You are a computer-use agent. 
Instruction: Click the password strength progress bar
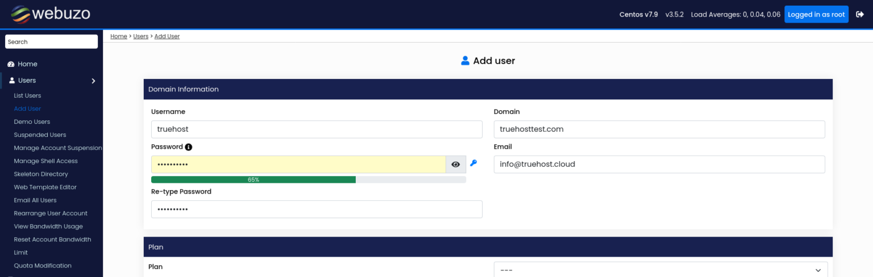tap(309, 179)
